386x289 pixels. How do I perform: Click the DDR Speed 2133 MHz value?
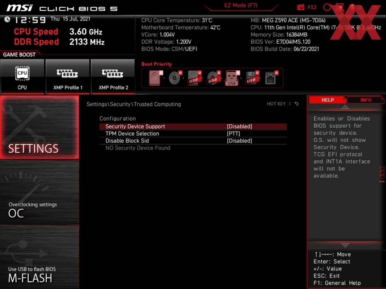[87, 42]
